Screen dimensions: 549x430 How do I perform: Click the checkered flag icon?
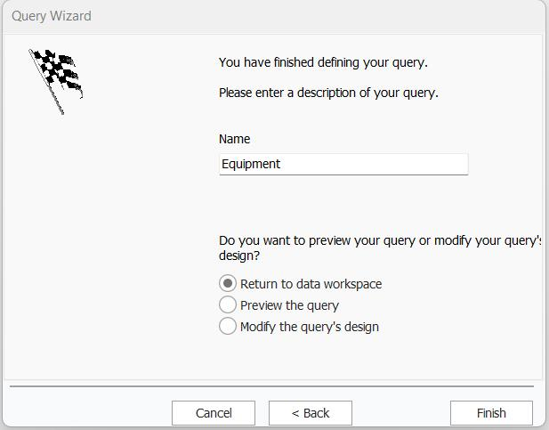click(56, 78)
